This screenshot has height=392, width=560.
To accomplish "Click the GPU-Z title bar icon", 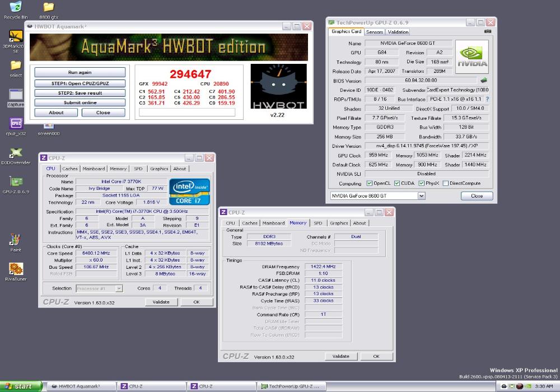I will pos(332,22).
